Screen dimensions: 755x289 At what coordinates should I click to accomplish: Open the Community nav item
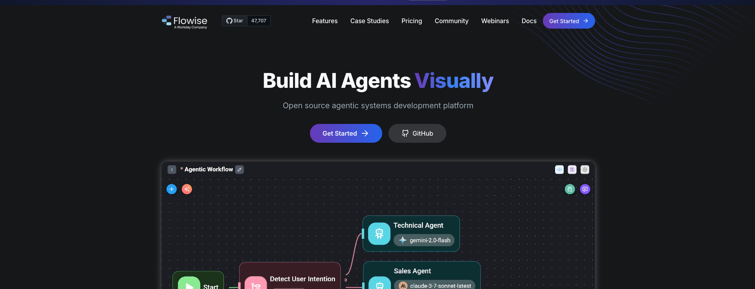[451, 21]
